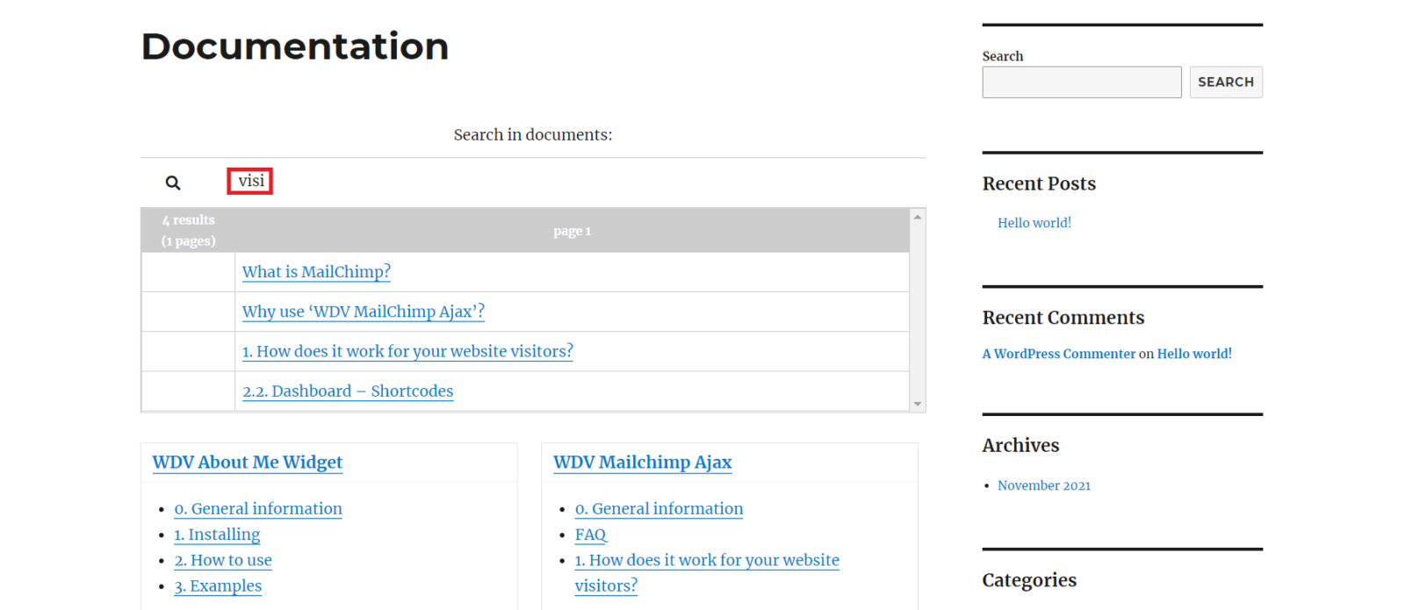Open '0. General information' under Mailchimp Ajax
The width and height of the screenshot is (1405, 610).
659,509
